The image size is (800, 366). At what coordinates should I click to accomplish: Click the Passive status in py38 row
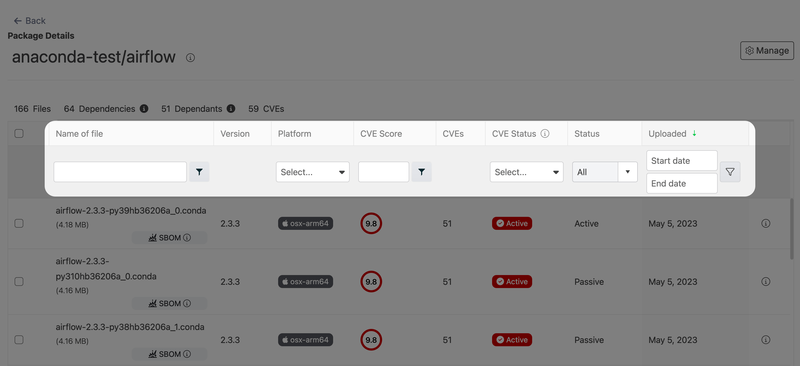pyautogui.click(x=589, y=340)
